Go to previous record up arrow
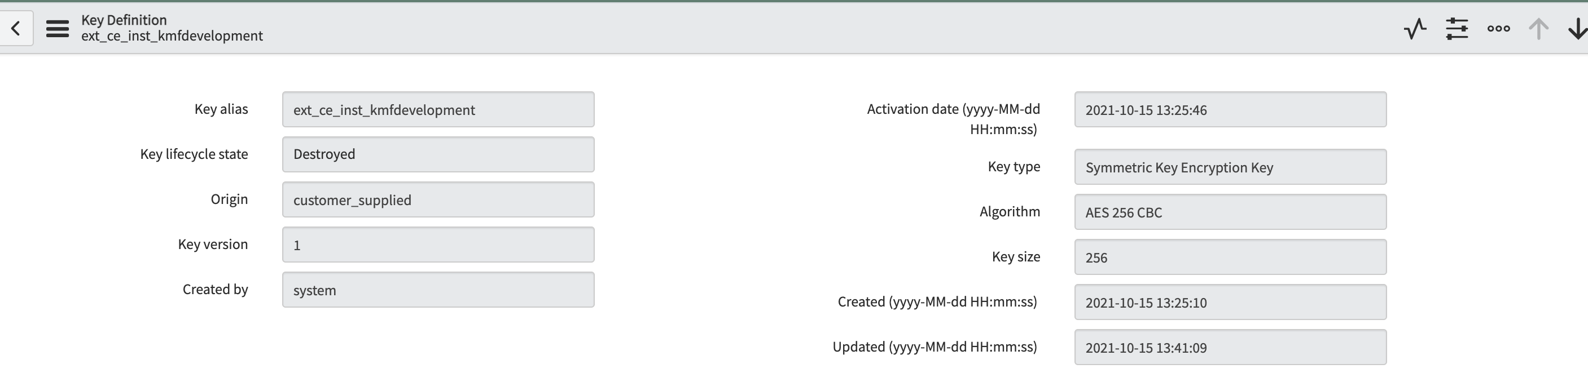The width and height of the screenshot is (1588, 373). (x=1539, y=28)
